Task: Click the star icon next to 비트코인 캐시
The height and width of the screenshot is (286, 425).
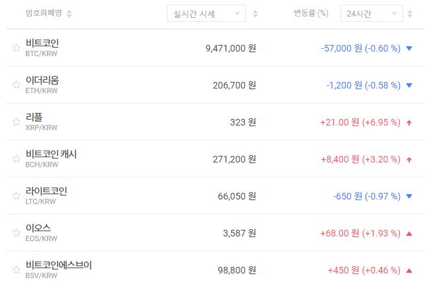Action: (16, 159)
